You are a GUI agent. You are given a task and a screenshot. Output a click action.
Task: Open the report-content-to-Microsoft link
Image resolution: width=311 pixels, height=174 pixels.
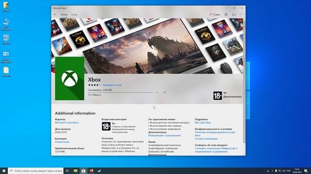coord(216,150)
